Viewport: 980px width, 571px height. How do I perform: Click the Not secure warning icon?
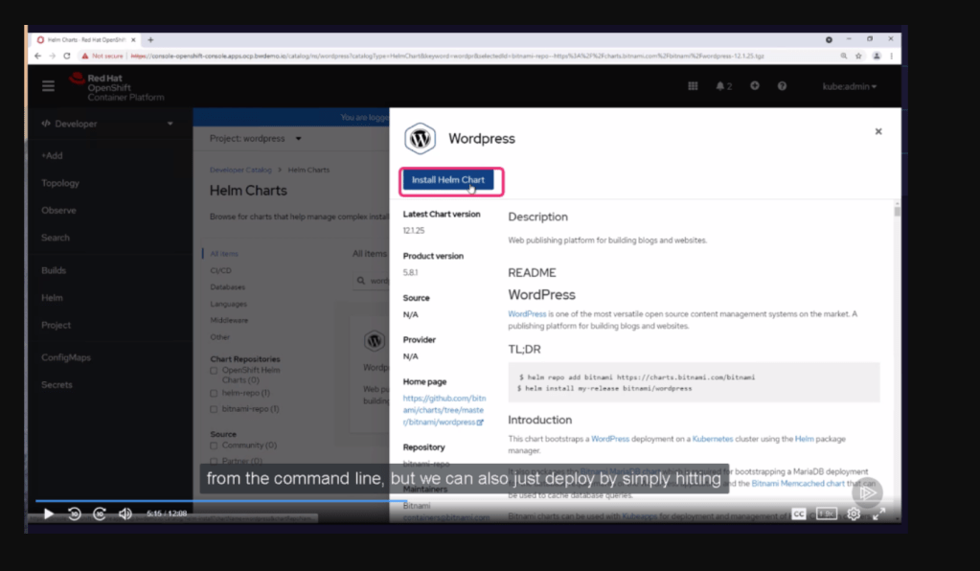tap(85, 56)
